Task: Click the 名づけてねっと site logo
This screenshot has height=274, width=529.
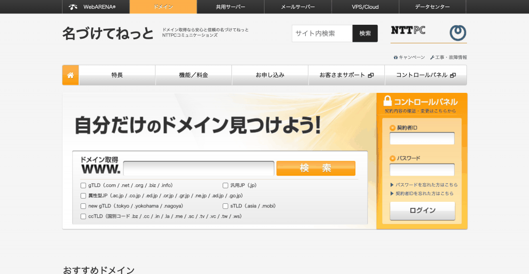Action: point(108,34)
